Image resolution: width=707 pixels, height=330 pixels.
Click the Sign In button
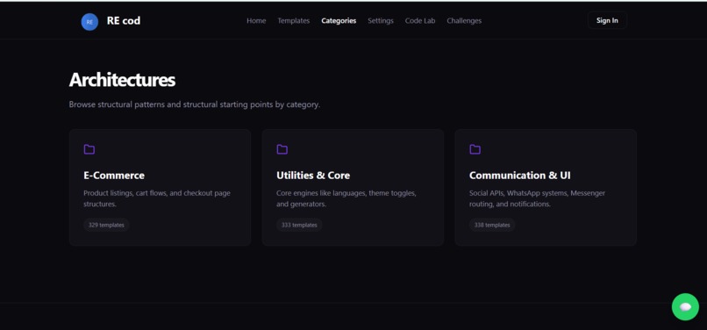pos(607,20)
